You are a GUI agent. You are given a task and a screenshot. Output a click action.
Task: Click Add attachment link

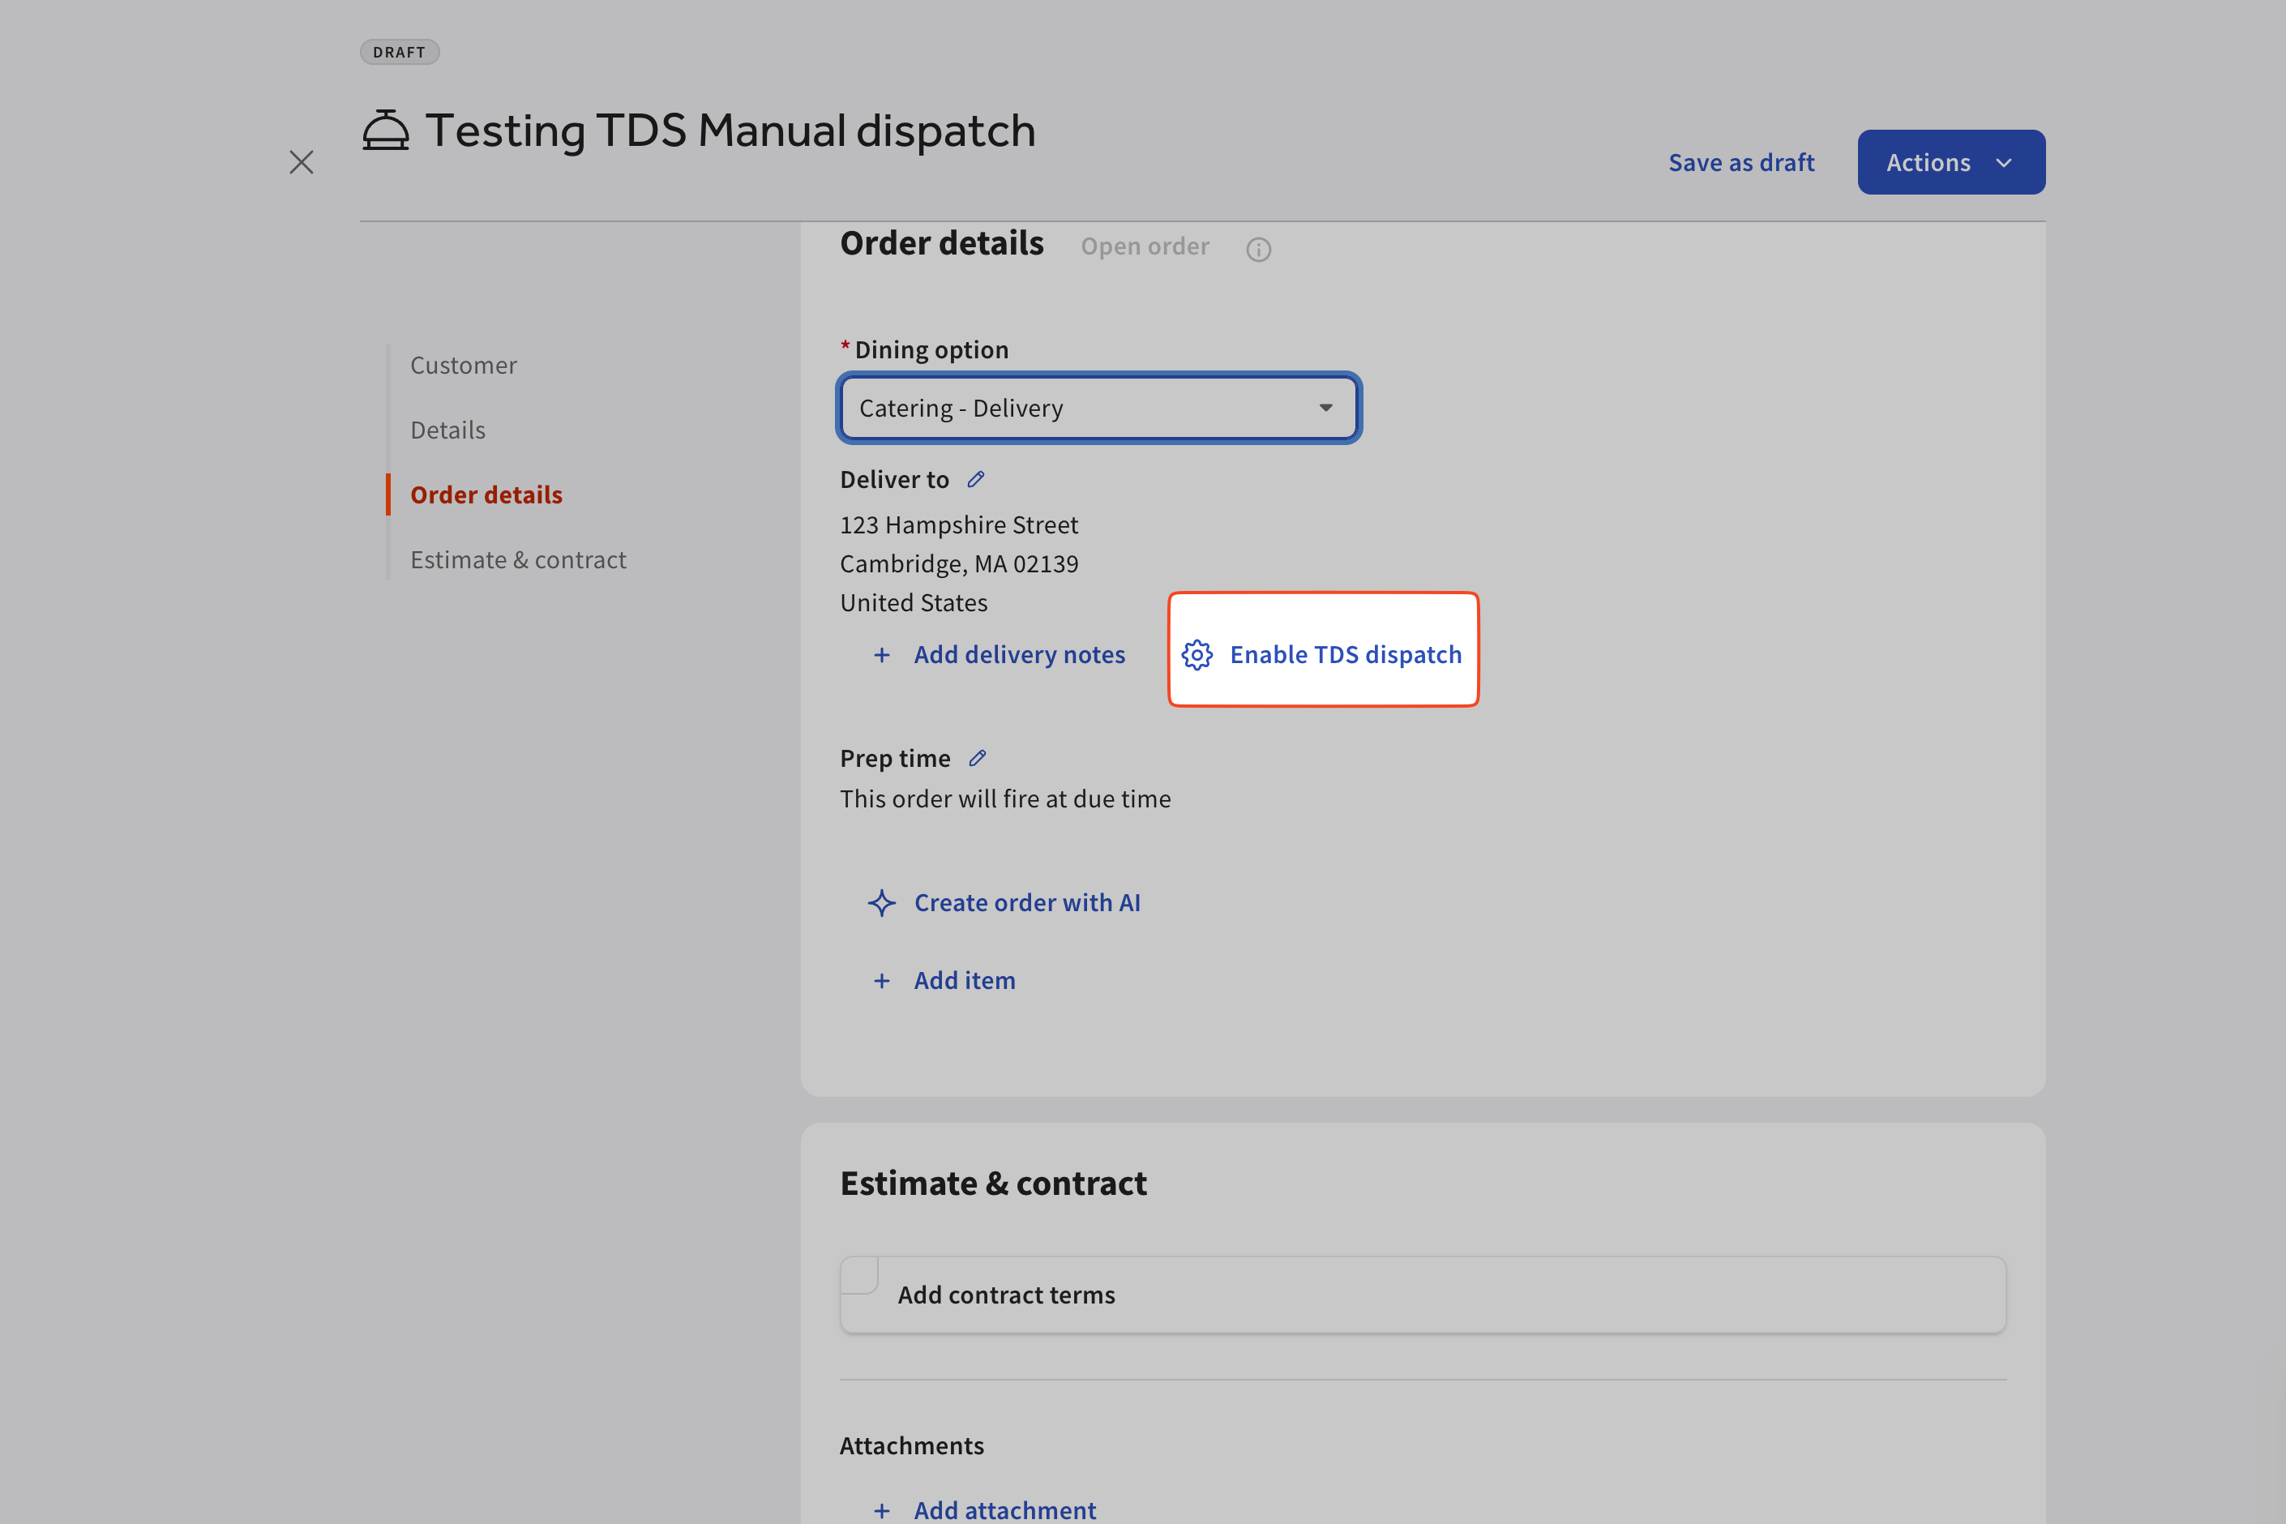click(1004, 1509)
